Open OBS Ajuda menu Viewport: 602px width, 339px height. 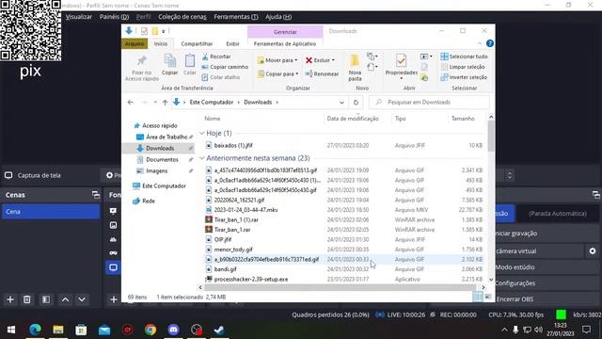click(x=278, y=17)
